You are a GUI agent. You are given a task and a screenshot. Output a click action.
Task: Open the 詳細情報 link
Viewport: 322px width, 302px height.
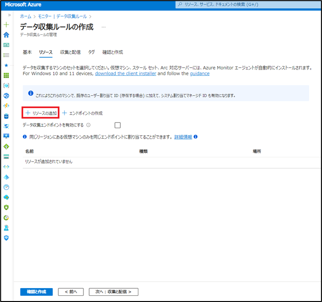183,137
